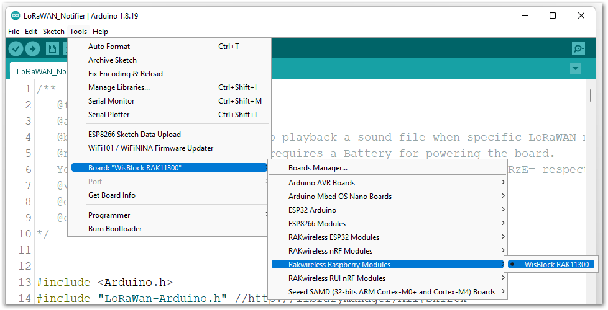Click ESP8266 Sketch Data Upload

[169, 135]
